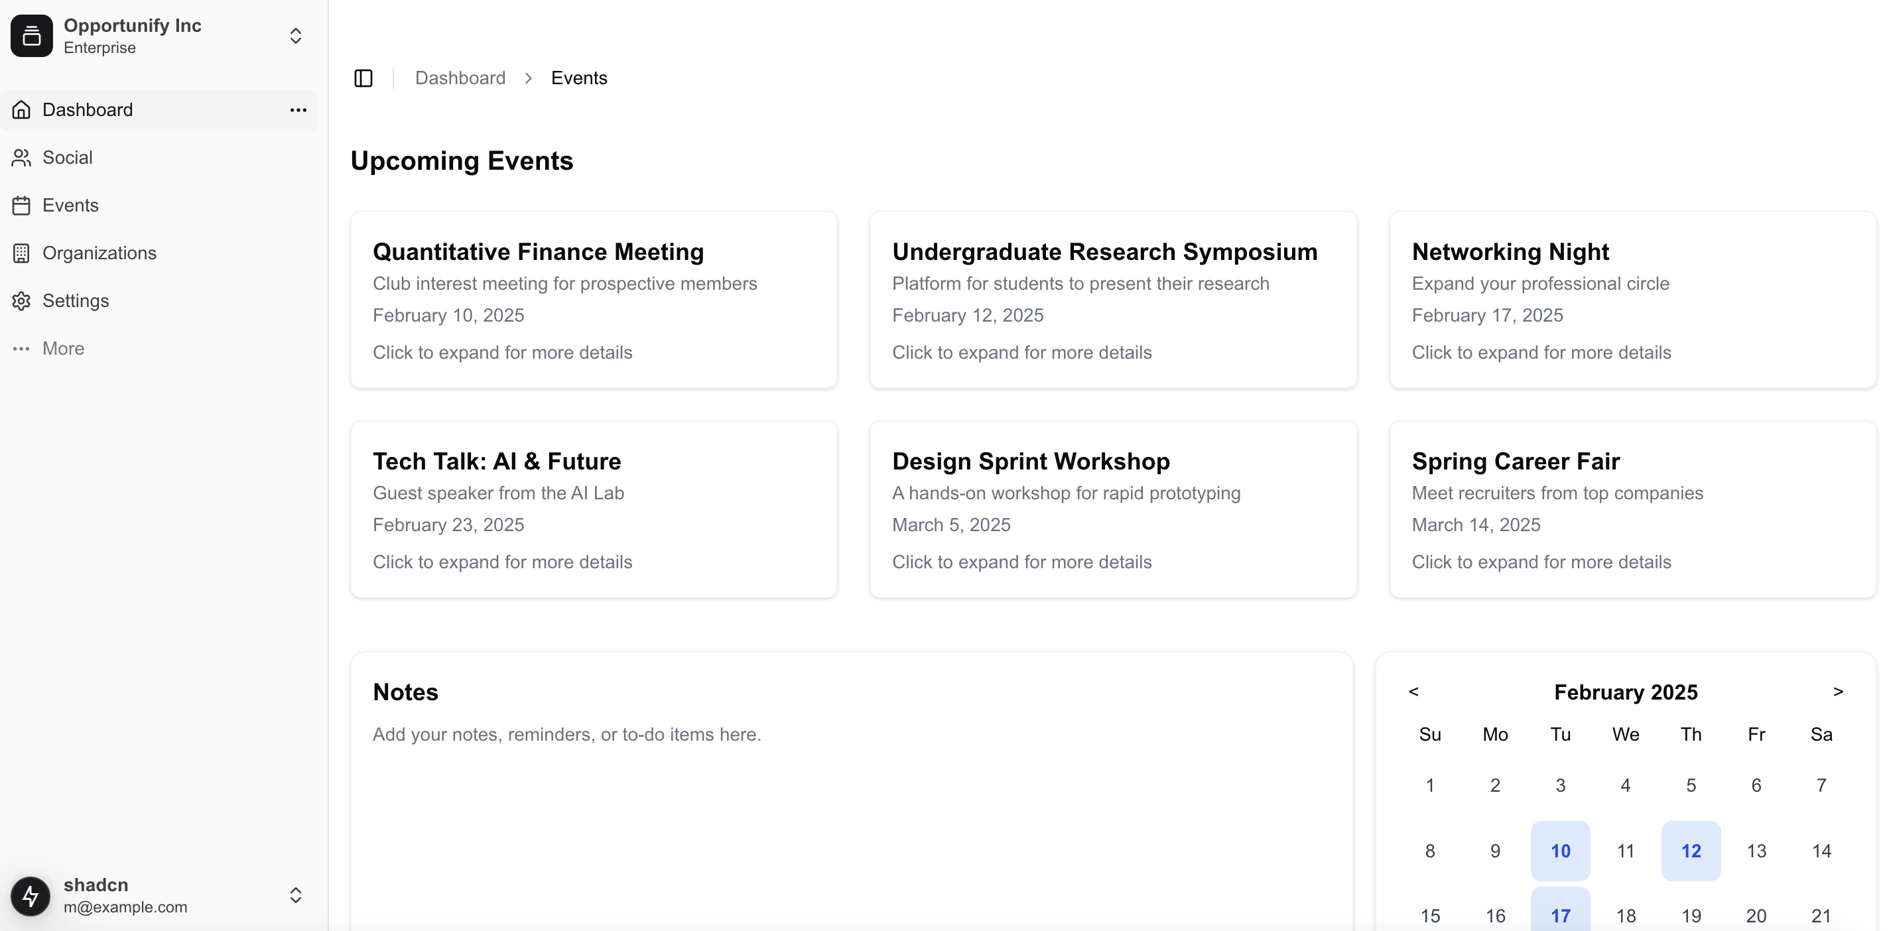The width and height of the screenshot is (1889, 931).
Task: Open the Social sidebar menu item
Action: pyautogui.click(x=68, y=158)
